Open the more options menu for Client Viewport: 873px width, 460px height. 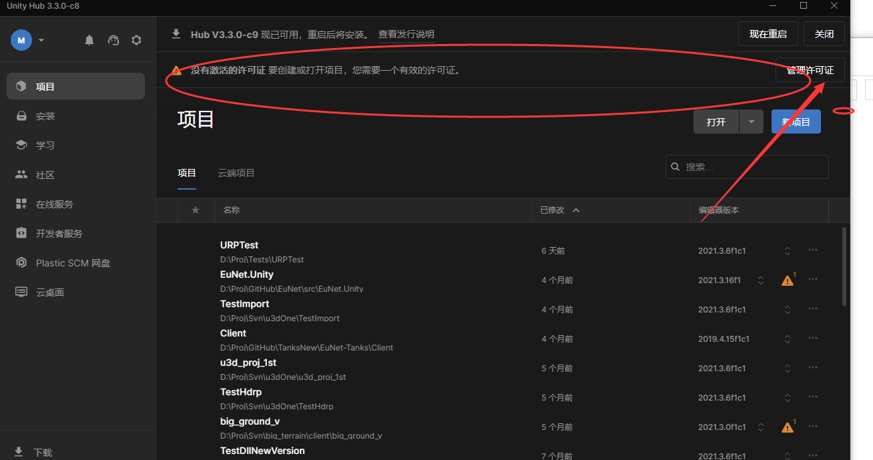(813, 338)
